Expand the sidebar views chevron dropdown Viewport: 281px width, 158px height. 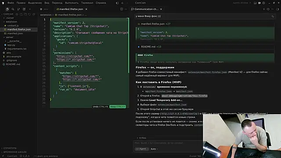pos(30,9)
